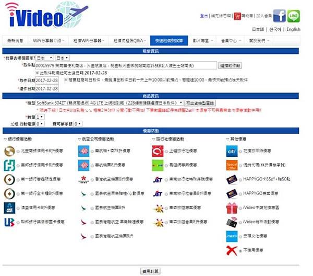Select the 易遊網專屬優惠 radio button
313x276 pixels.
click(166, 166)
